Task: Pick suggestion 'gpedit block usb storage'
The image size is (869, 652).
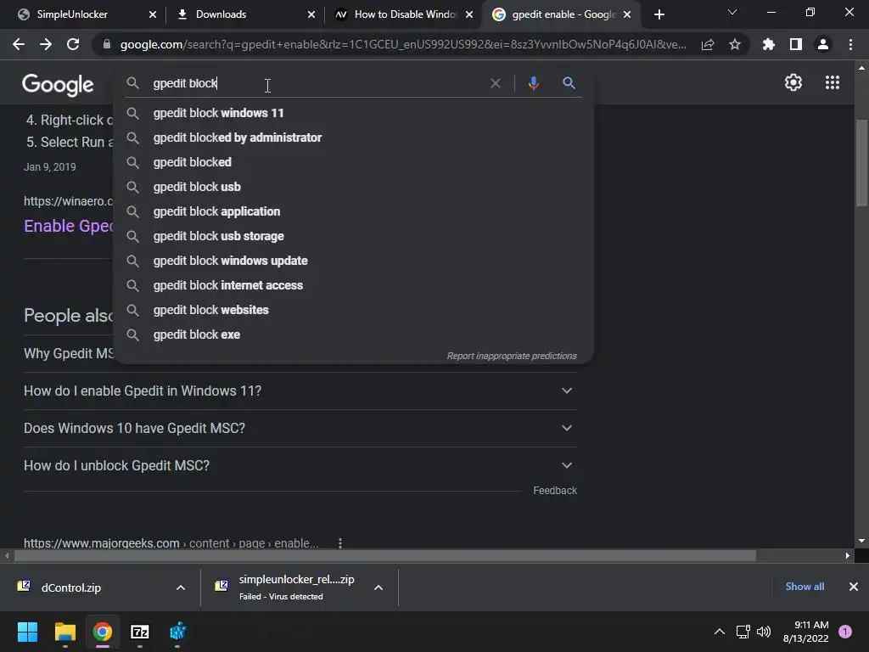Action: (353, 236)
